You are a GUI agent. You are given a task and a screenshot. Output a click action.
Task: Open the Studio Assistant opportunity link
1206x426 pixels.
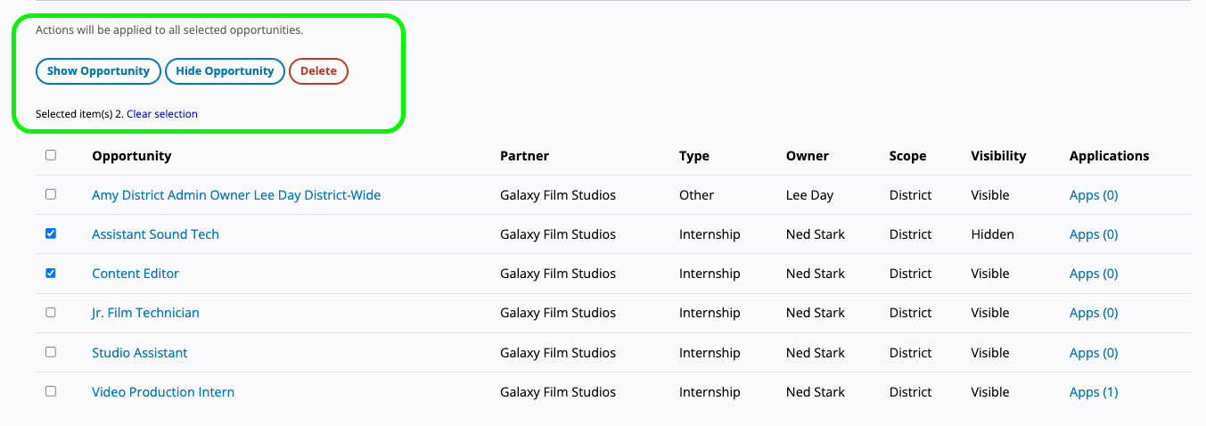point(140,353)
